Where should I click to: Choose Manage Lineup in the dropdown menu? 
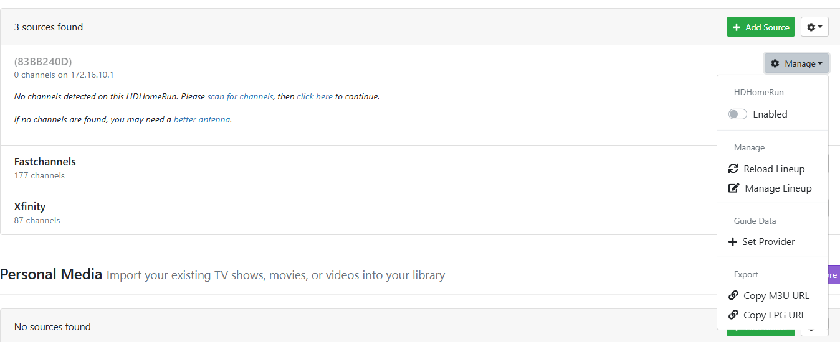pyautogui.click(x=773, y=188)
